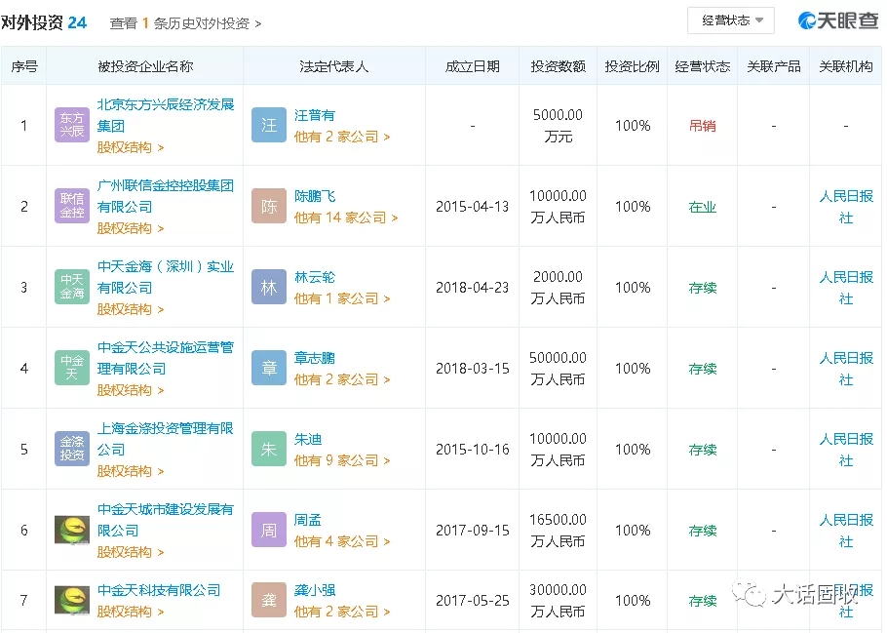Open 中金天科技有限公司 company page
This screenshot has width=887, height=633.
coord(159,590)
